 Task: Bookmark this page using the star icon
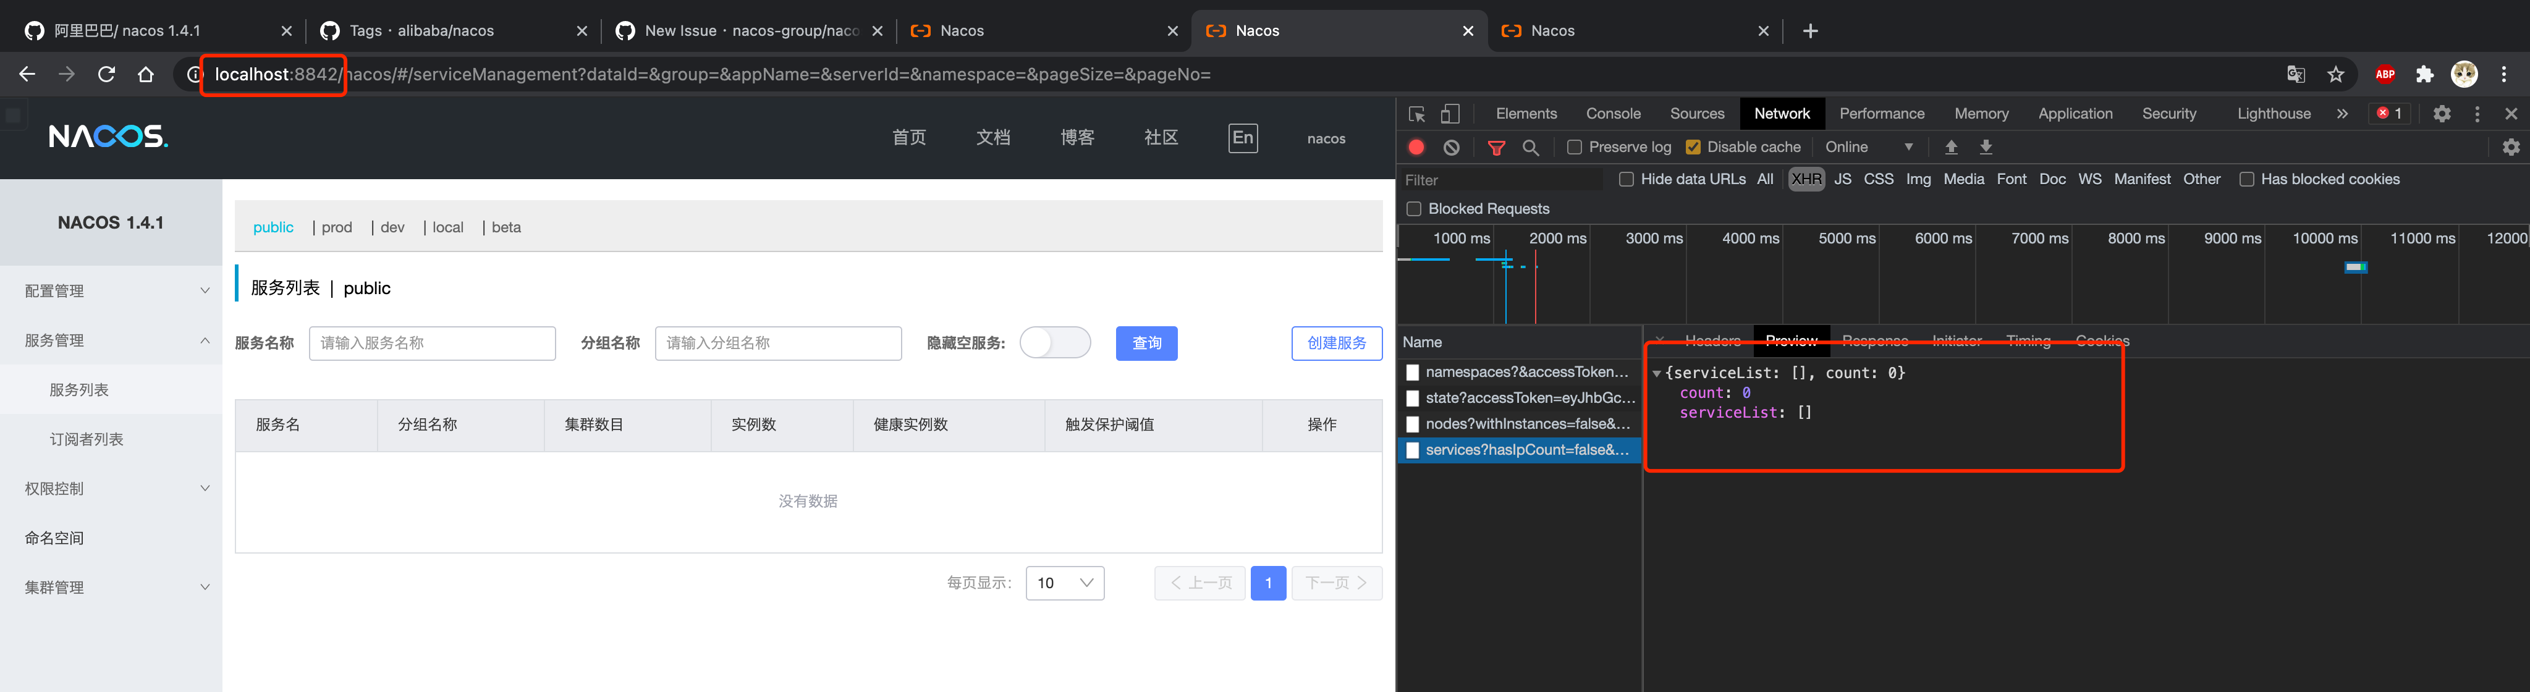(x=2337, y=74)
